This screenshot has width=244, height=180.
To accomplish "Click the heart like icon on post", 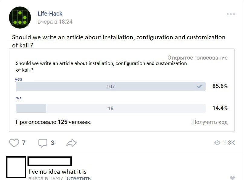I will pyautogui.click(x=14, y=143).
